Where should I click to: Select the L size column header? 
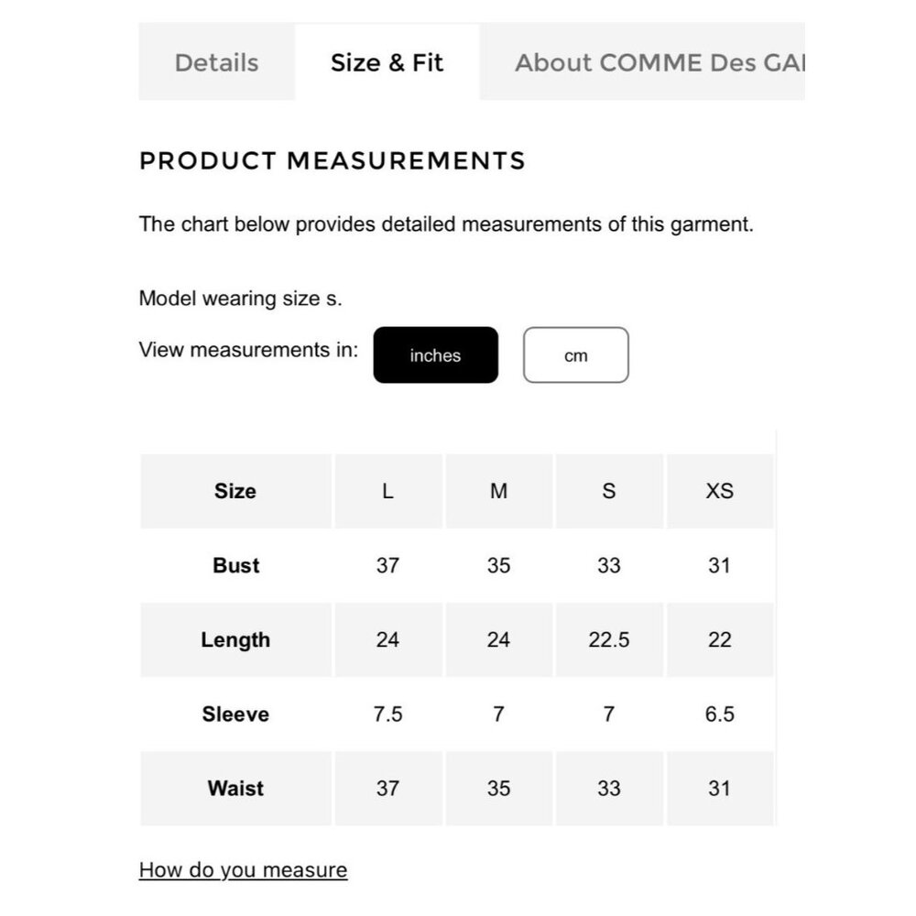(x=387, y=491)
